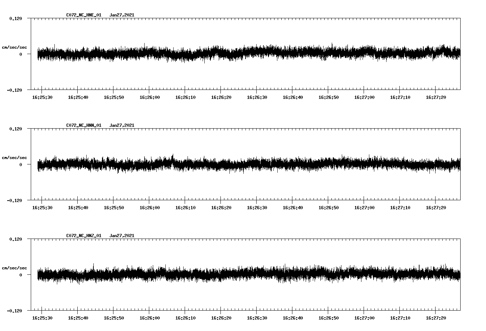Screen dimensions: 486x331
Task: Click the 16:25:30 tick label on top axis
Action: [42, 96]
